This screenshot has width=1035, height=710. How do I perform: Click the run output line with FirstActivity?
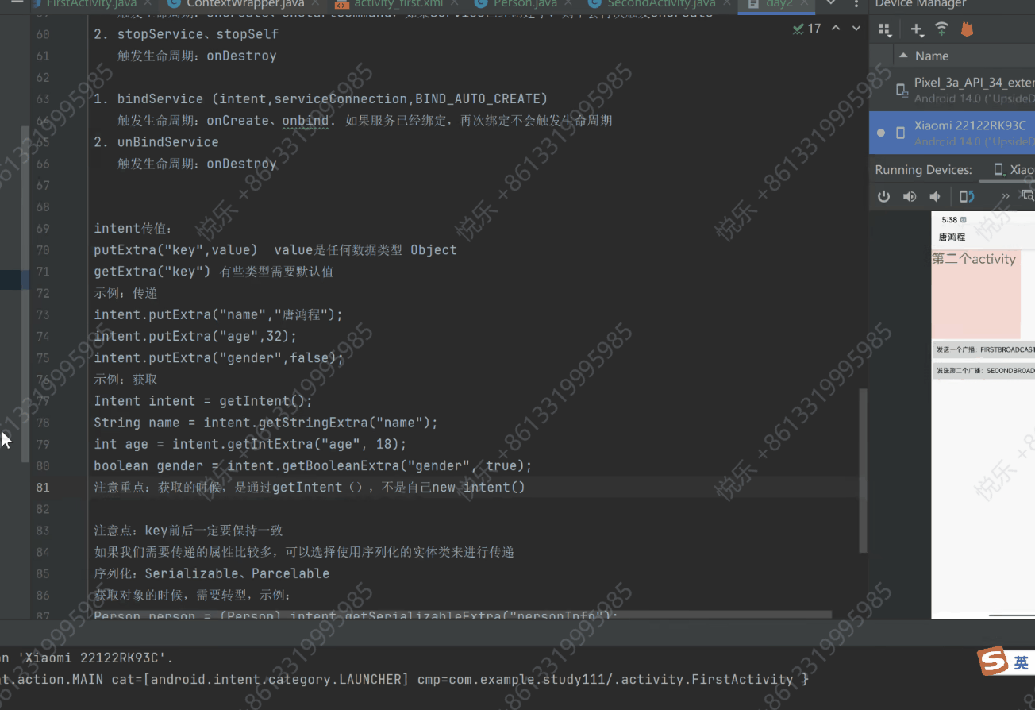tap(405, 679)
